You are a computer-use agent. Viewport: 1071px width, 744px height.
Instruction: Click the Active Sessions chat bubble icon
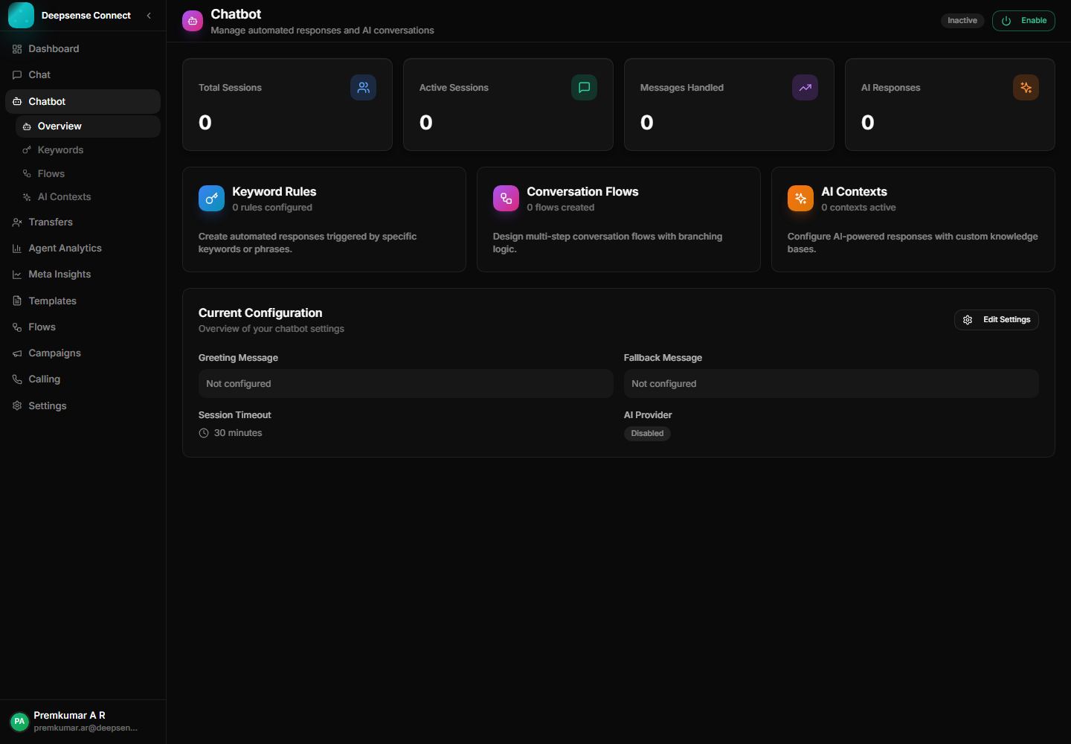(584, 88)
